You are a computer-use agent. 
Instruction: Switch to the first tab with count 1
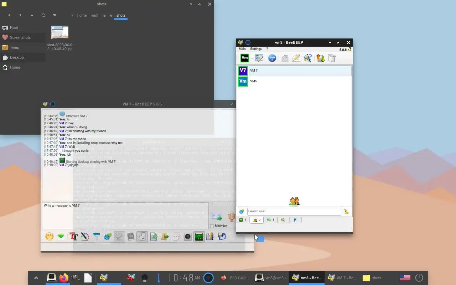coord(243,220)
